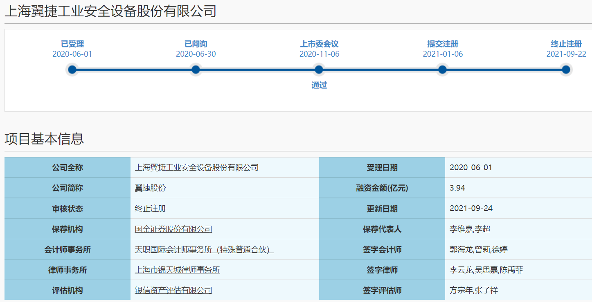Click the 已受理 timeline node dot

pos(72,70)
